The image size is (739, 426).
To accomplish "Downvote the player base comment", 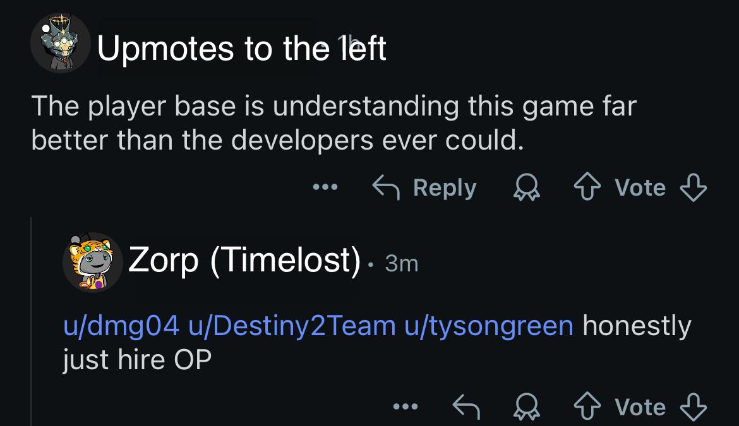I will point(694,188).
